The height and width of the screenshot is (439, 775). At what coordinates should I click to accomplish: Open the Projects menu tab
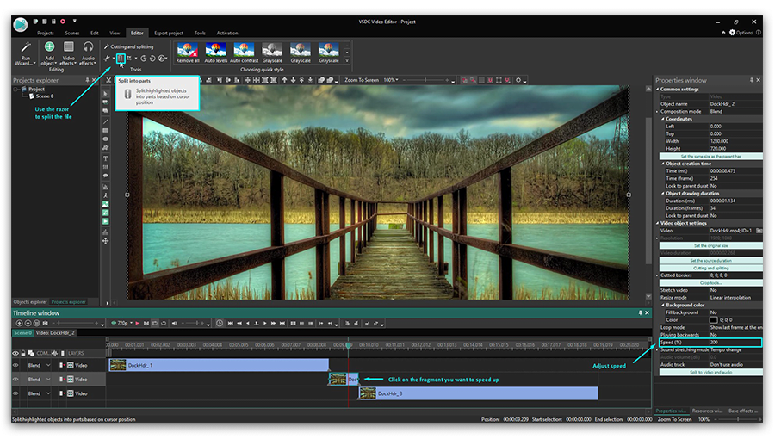(46, 33)
